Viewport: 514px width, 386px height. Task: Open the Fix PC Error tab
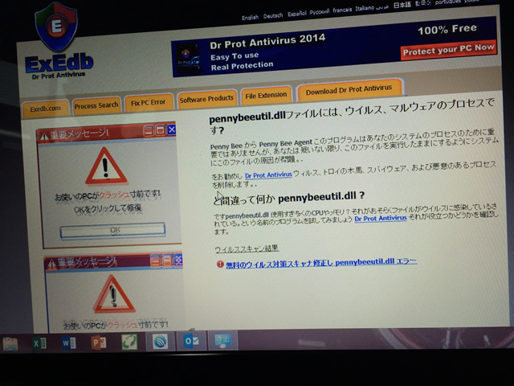point(148,103)
